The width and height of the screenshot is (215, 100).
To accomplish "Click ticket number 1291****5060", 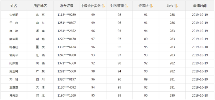I will (66, 71).
